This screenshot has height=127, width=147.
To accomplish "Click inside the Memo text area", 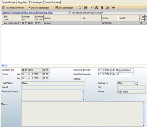I will (x=82, y=114).
